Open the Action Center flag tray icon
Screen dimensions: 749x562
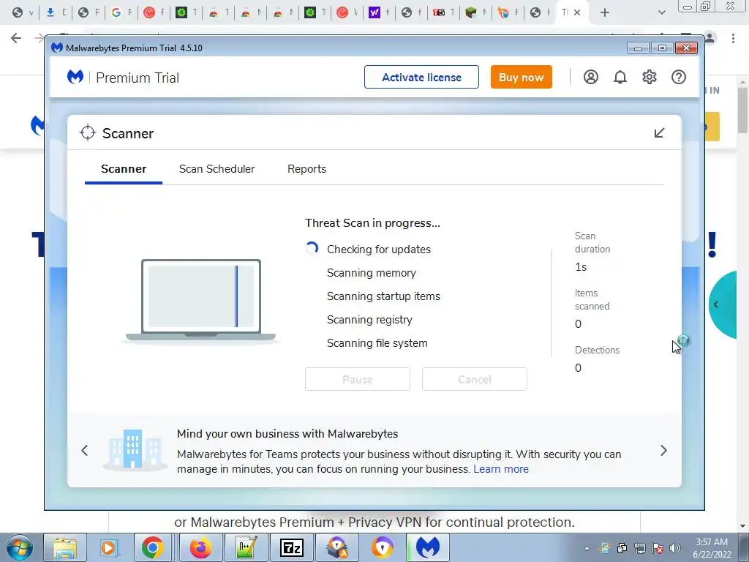[658, 548]
